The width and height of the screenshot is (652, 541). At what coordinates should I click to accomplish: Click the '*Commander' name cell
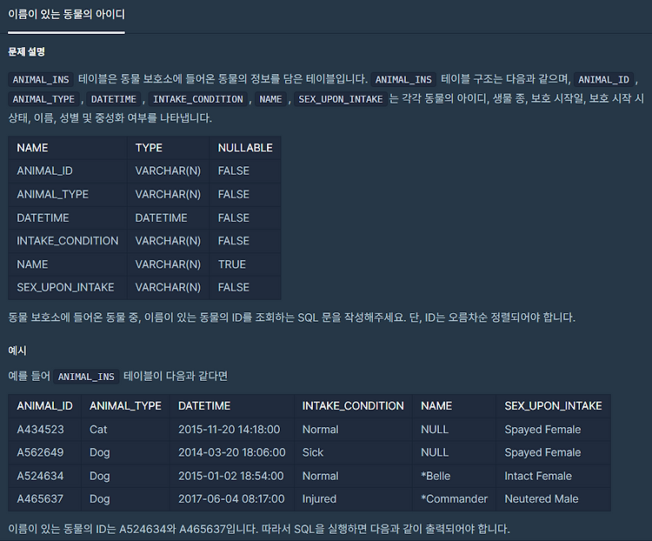click(x=454, y=499)
